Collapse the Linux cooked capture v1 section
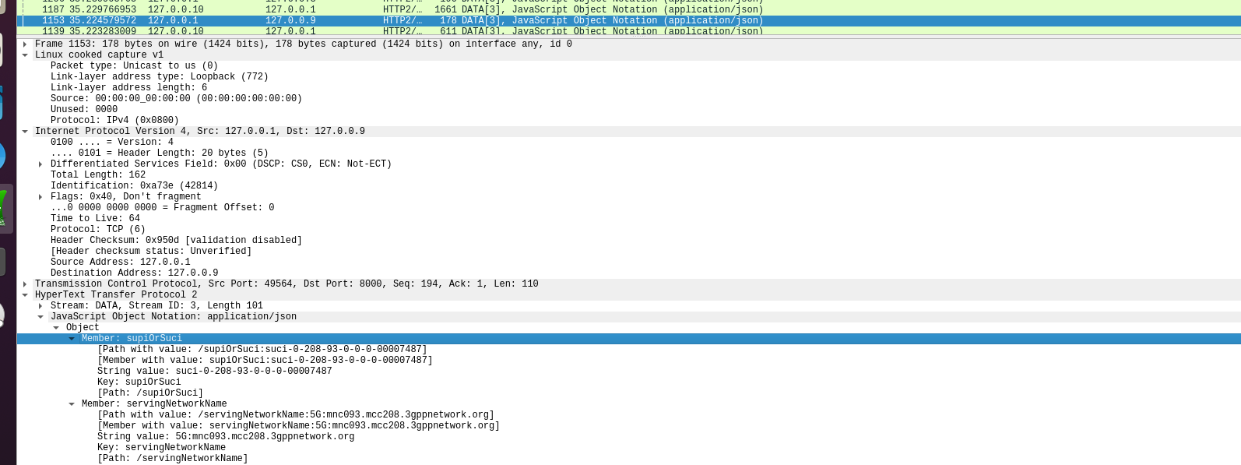Viewport: 1241px width, 465px height. pyautogui.click(x=25, y=55)
